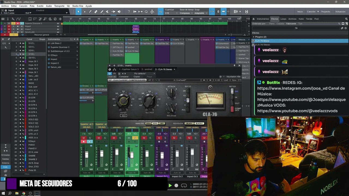The height and width of the screenshot is (196, 349).
Task: Toggle Snap to grid icon in toolbar
Action: coord(212,12)
